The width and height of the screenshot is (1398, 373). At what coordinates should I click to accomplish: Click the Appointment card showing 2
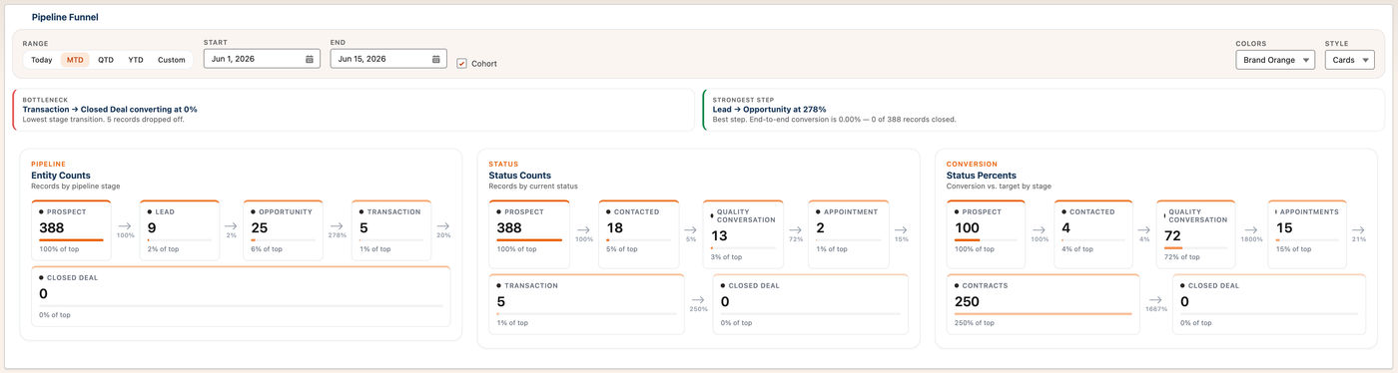click(848, 234)
